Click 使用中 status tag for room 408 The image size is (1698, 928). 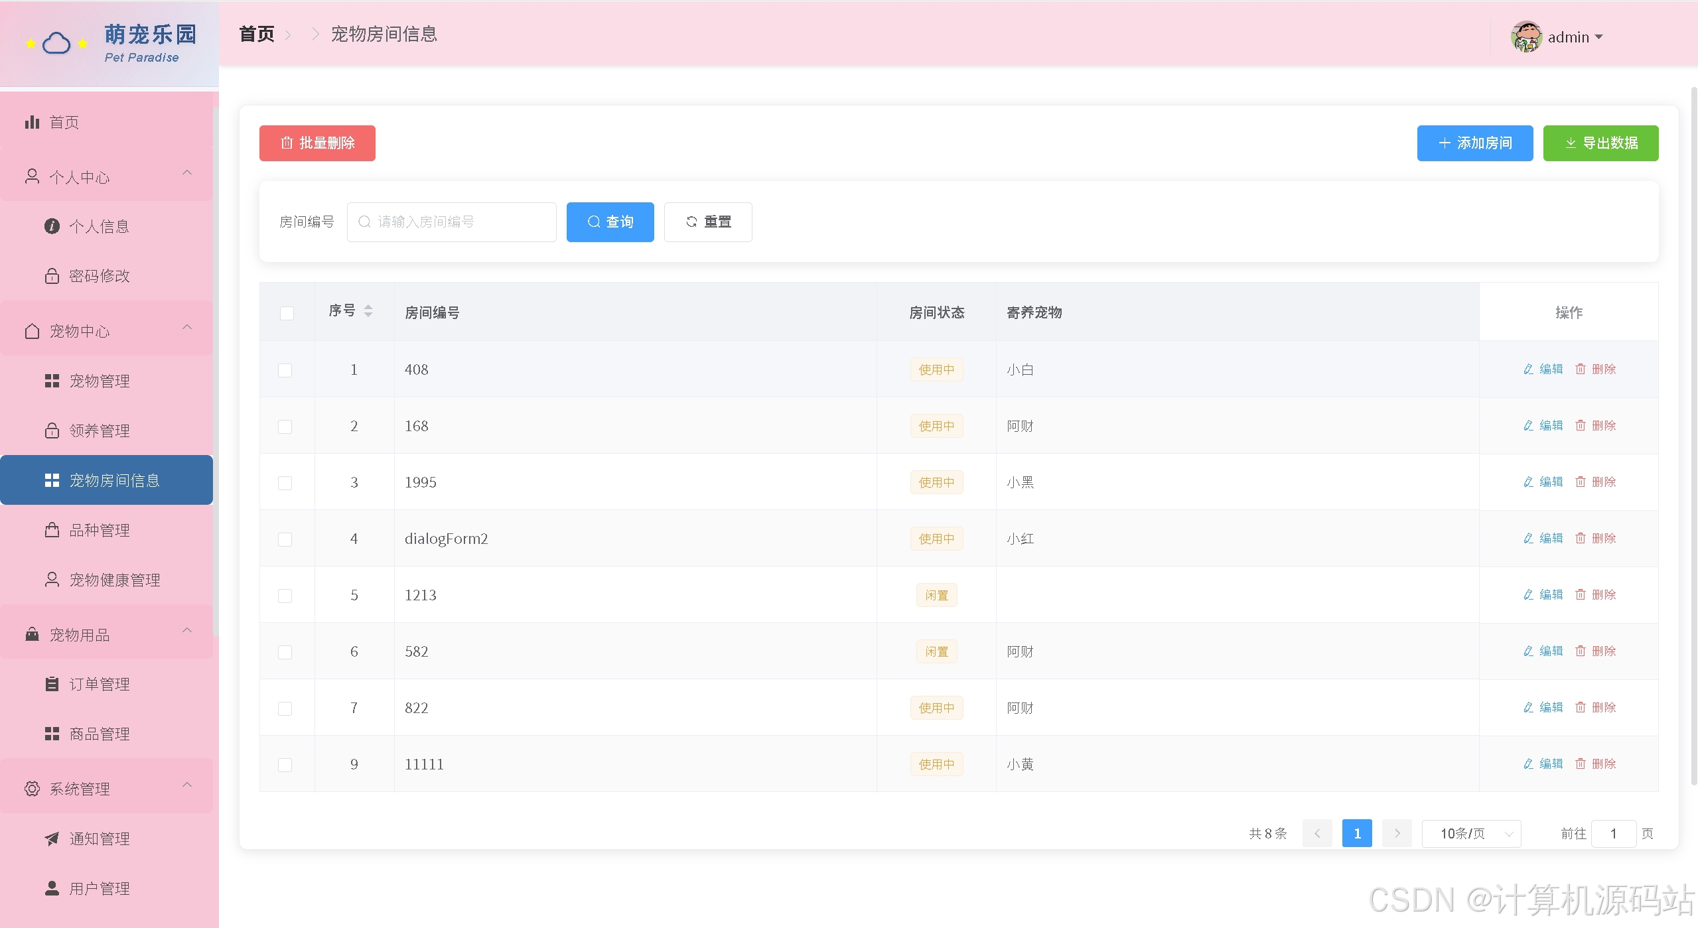[x=936, y=369]
